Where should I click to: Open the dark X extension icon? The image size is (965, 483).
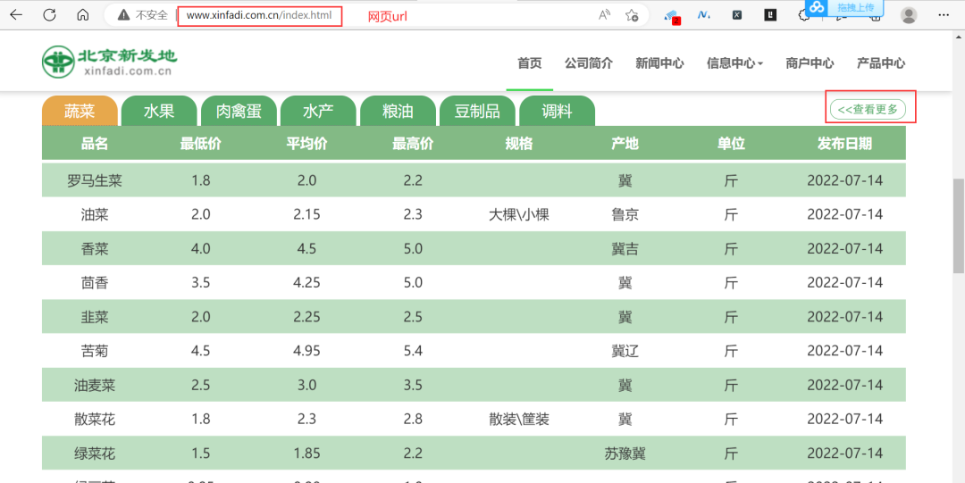(736, 15)
